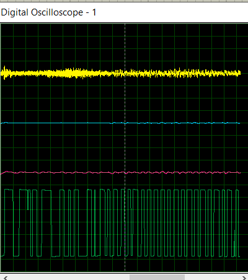Click the scrollbar left arrow
248x280 pixels.
click(6, 278)
